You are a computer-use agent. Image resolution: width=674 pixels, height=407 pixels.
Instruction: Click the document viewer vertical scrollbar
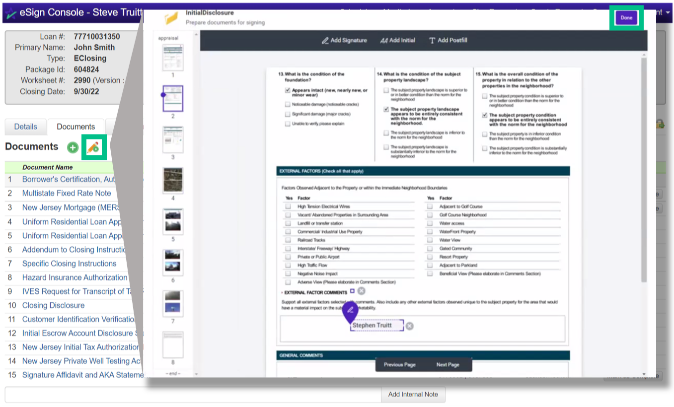pos(644,171)
